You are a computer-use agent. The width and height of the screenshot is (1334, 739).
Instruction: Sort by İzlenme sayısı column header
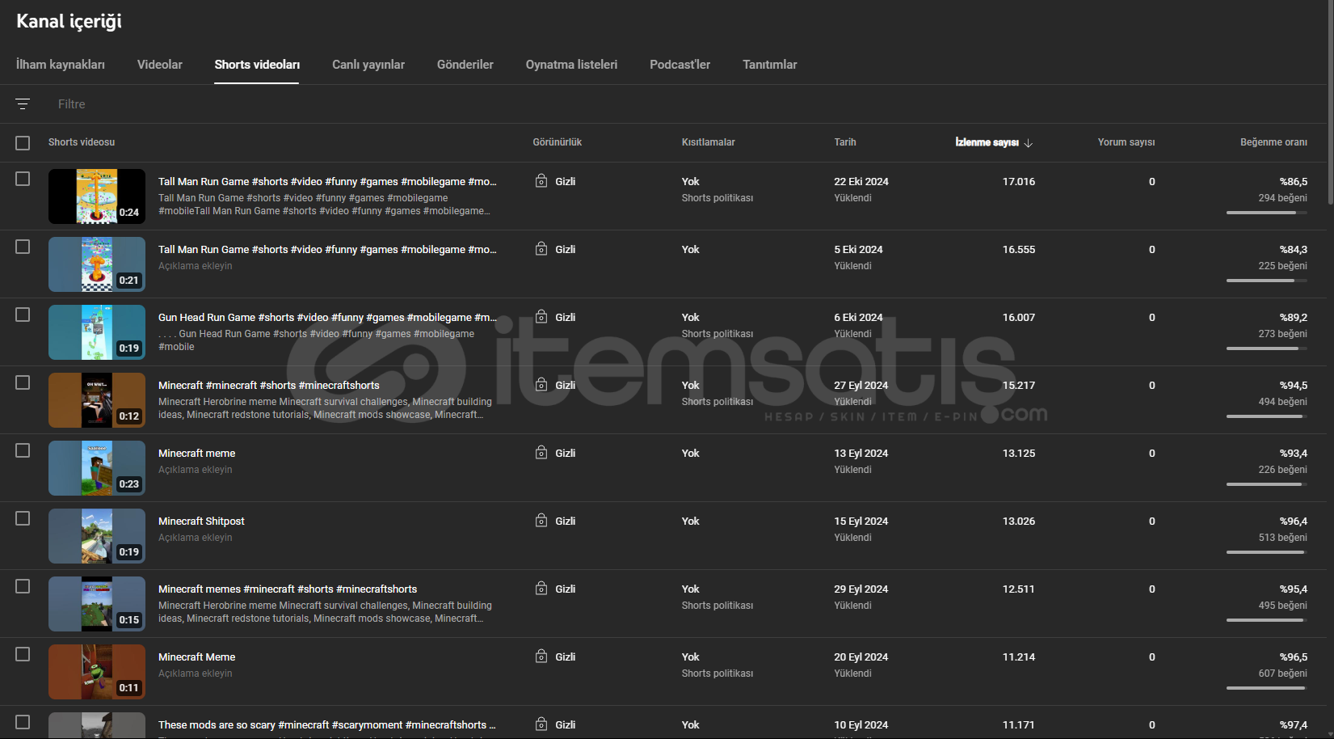point(987,142)
